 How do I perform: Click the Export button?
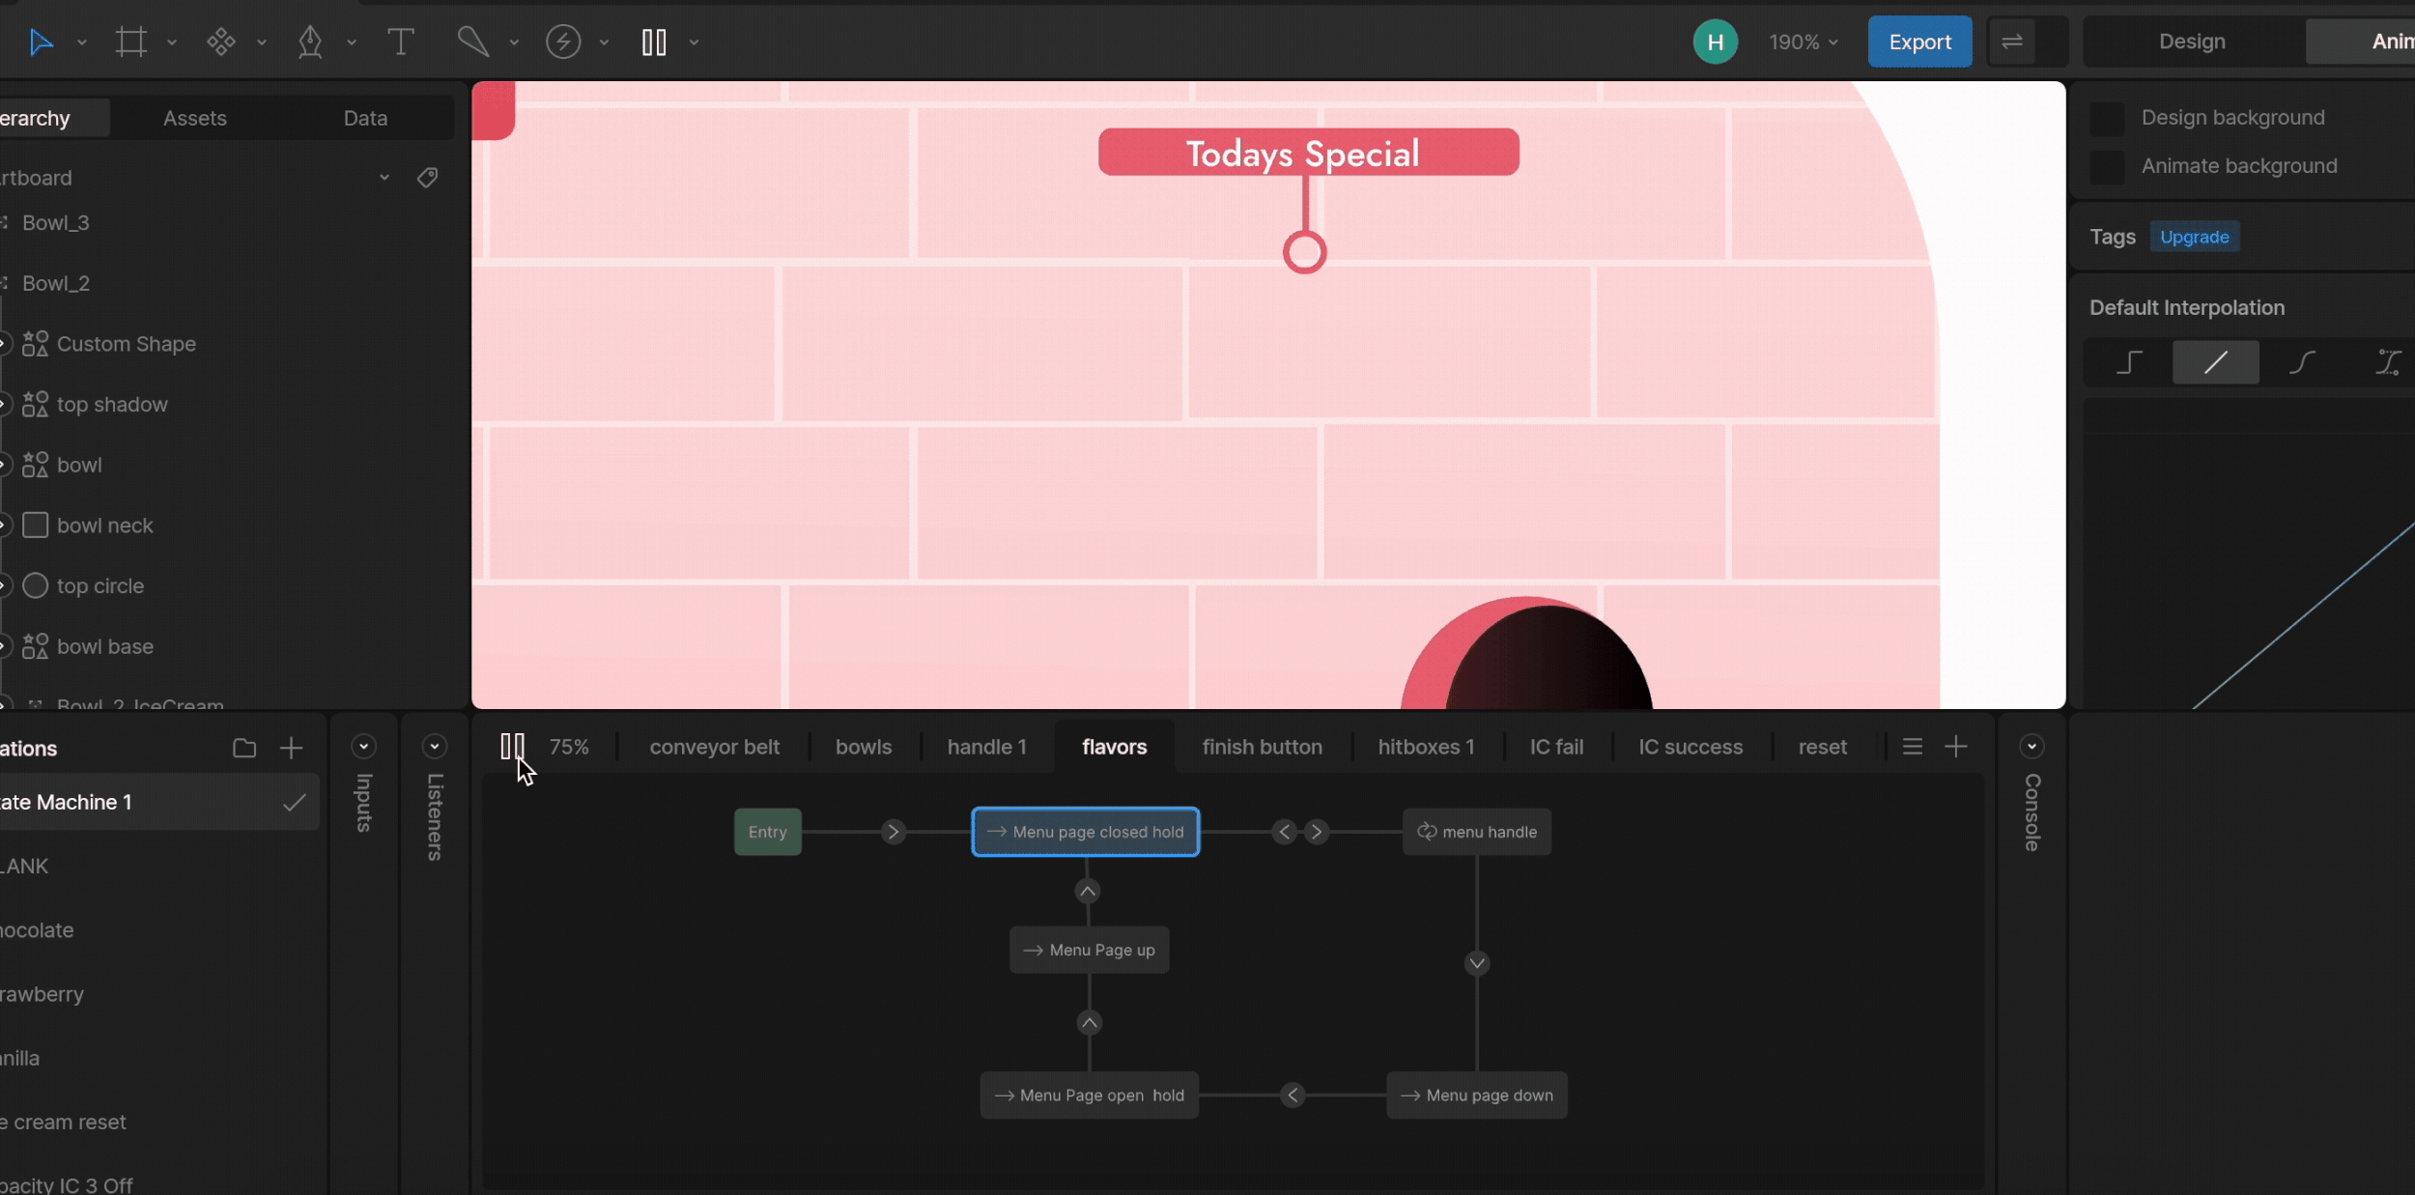click(1919, 43)
